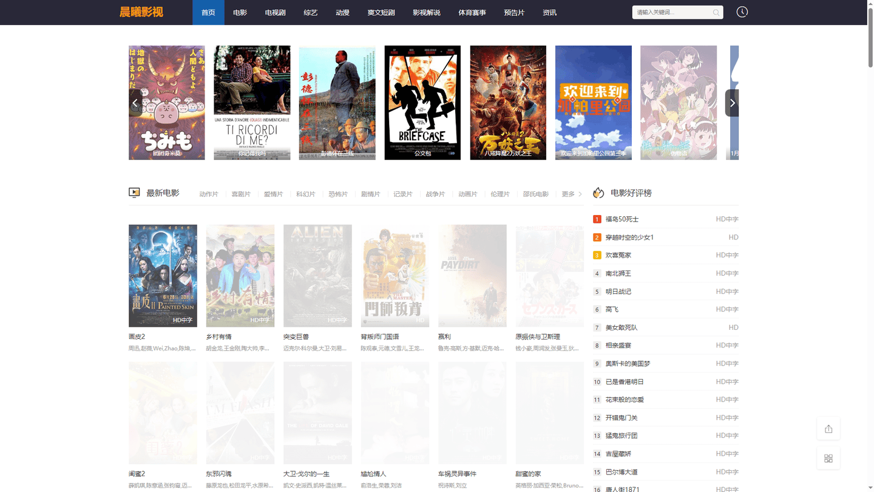Click the carousel next arrow
Screen dimensions: 874x492
tap(732, 103)
